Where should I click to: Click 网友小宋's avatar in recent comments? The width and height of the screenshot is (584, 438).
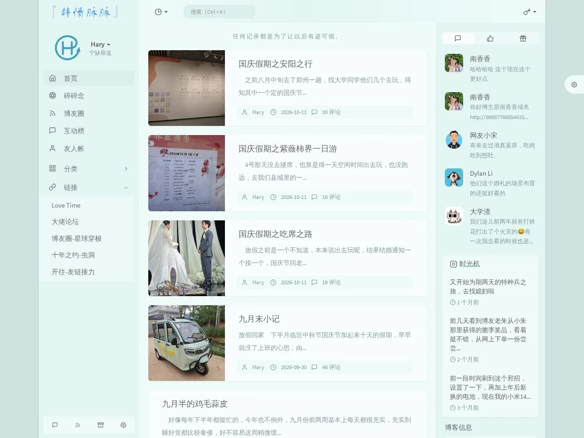click(x=454, y=140)
